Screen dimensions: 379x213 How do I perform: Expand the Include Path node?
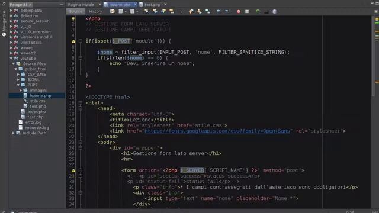click(x=14, y=133)
